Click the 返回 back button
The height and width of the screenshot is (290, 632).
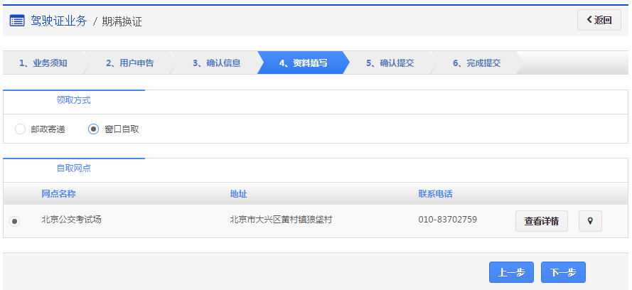(599, 20)
